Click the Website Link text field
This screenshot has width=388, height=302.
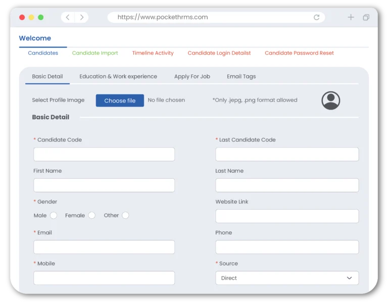(x=287, y=216)
